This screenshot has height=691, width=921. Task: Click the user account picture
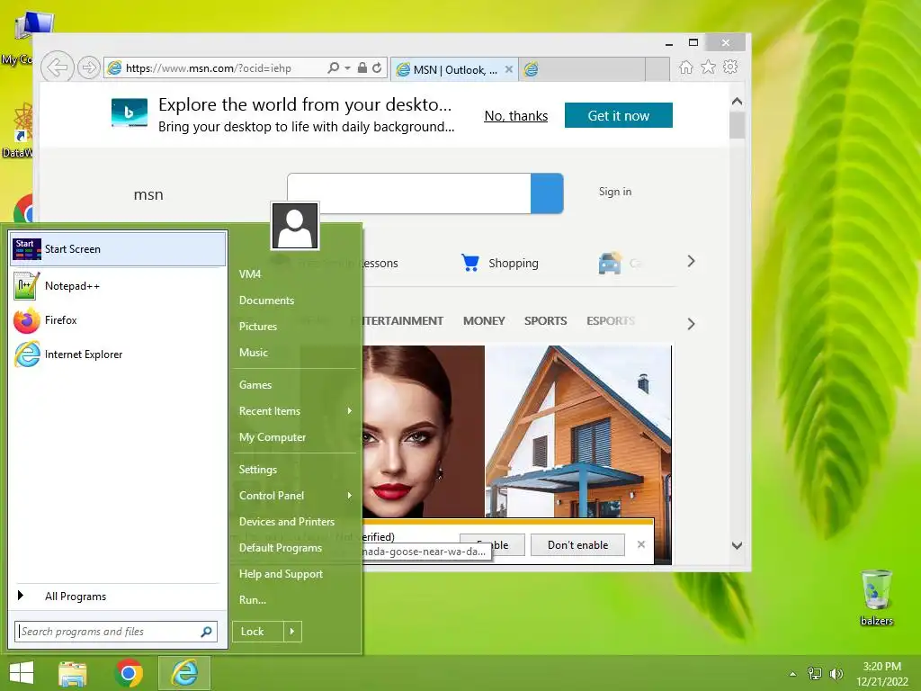(x=295, y=226)
